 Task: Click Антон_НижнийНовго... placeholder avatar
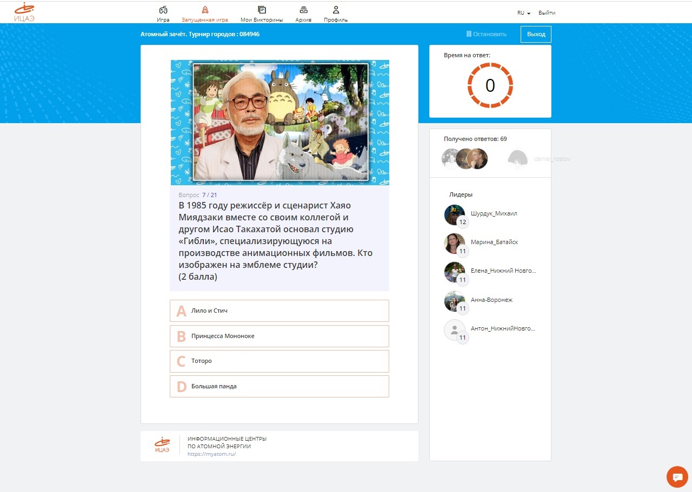point(454,330)
